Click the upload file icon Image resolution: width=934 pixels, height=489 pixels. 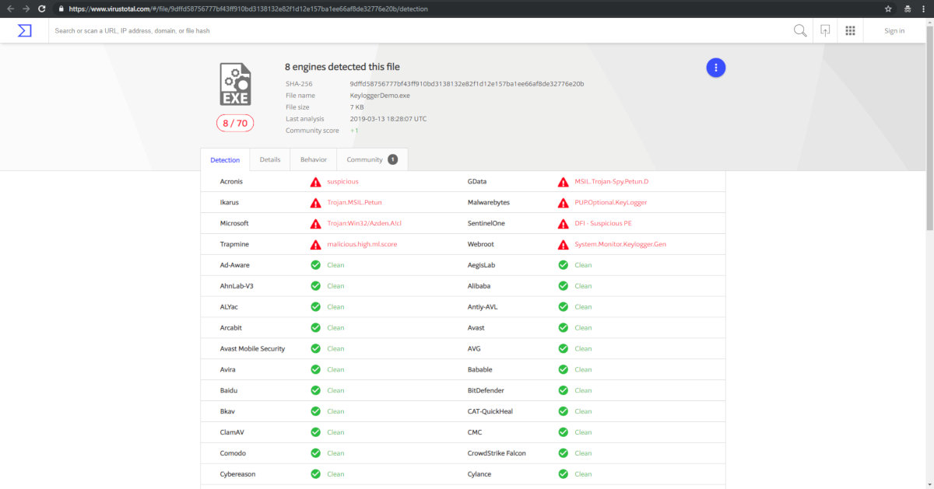(824, 30)
